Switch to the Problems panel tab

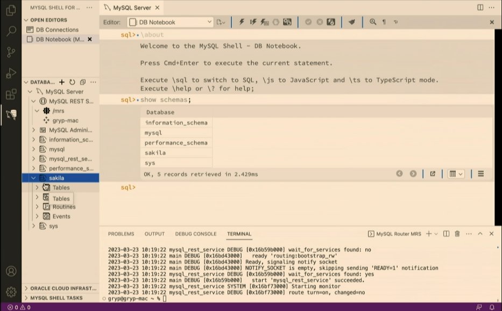click(x=121, y=234)
